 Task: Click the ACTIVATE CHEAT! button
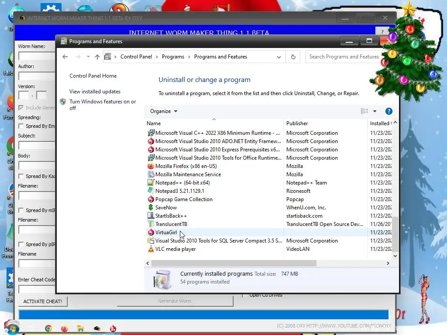click(43, 301)
